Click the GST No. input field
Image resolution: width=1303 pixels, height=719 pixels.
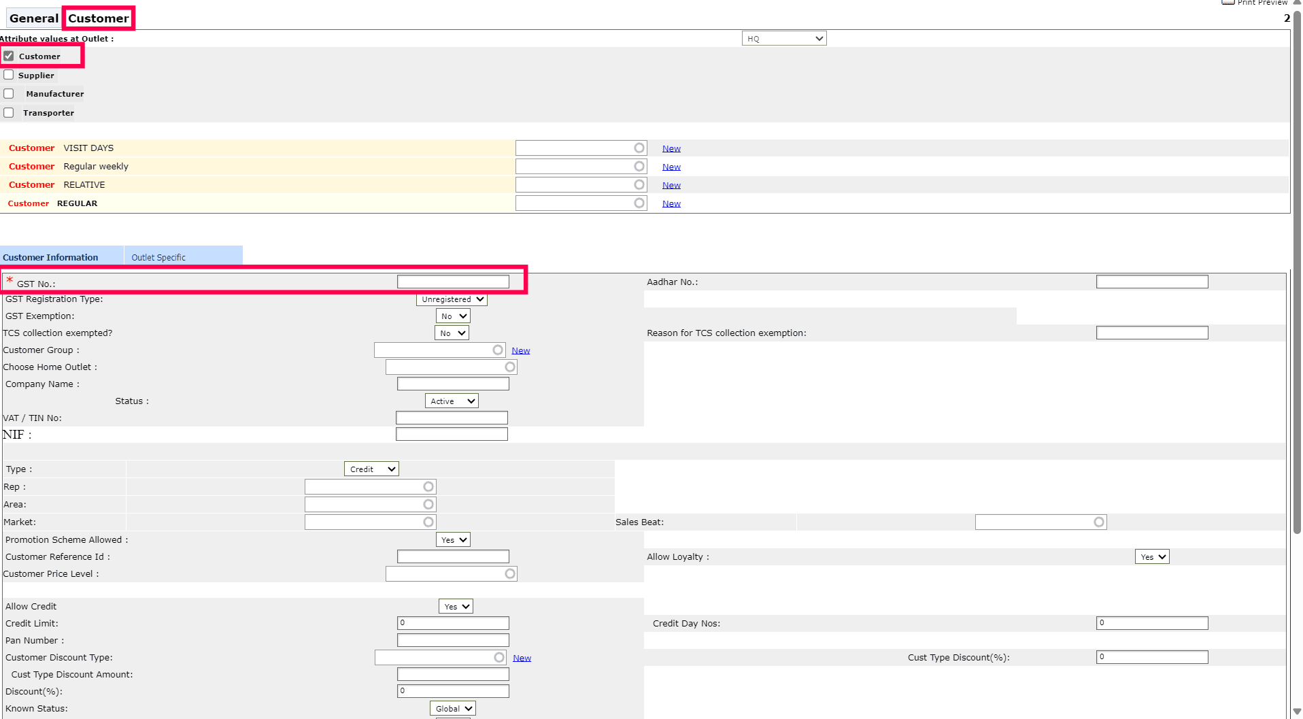click(453, 282)
